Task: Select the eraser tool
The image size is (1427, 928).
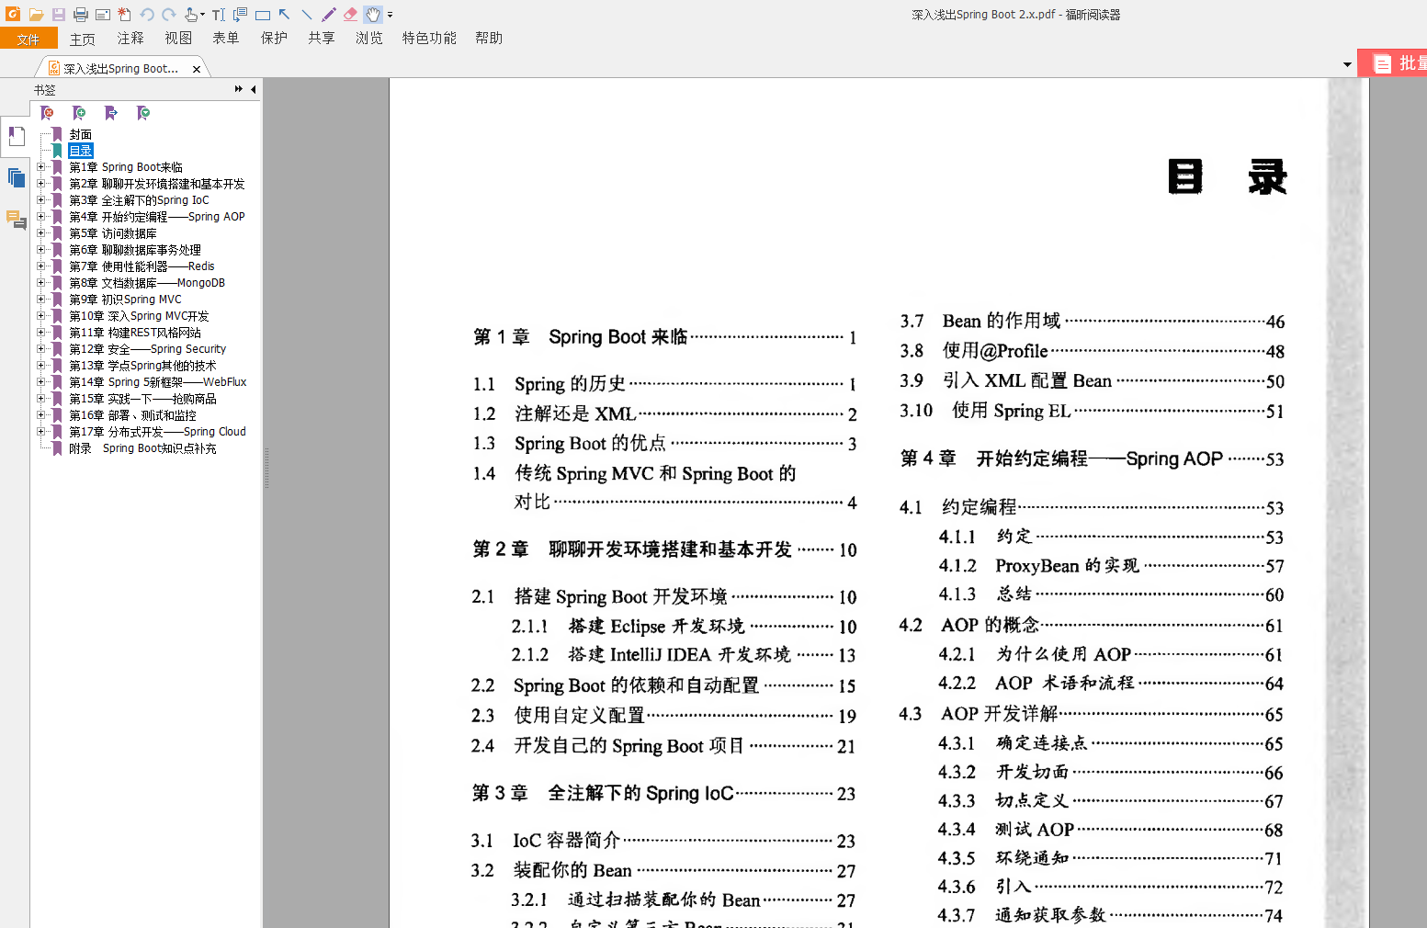Action: (351, 15)
